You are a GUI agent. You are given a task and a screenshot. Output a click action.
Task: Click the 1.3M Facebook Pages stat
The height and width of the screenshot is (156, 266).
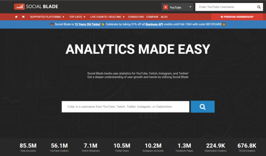[x=184, y=147]
